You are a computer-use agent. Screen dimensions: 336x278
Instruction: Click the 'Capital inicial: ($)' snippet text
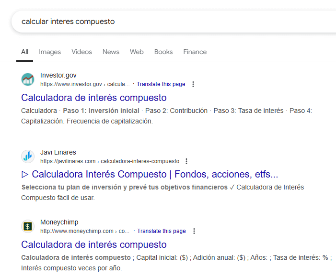point(162,258)
